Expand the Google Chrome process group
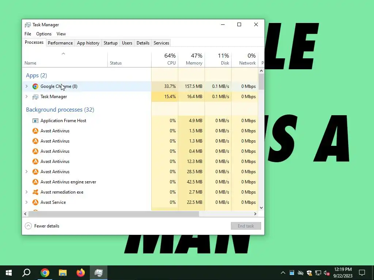The height and width of the screenshot is (280, 374). point(26,86)
